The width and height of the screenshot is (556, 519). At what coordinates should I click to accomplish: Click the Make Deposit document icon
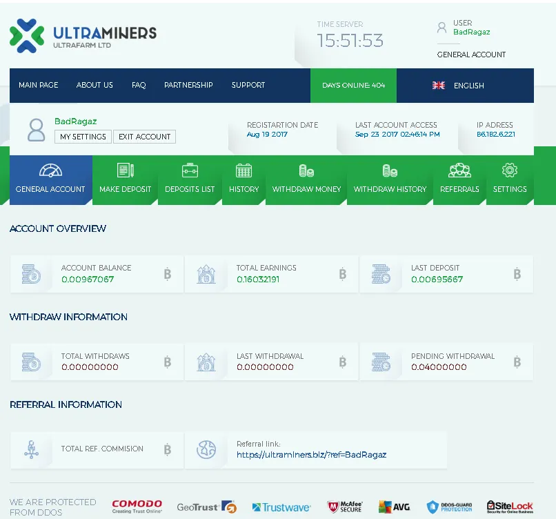tap(125, 170)
